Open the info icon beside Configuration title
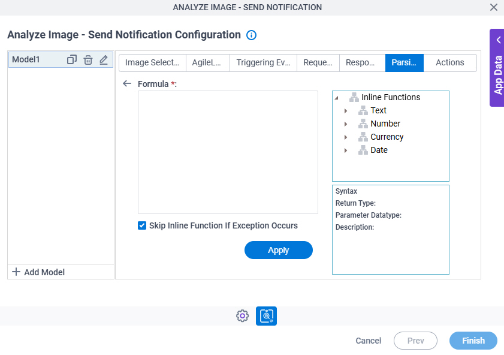Viewport: 504px width, 355px height. 251,35
